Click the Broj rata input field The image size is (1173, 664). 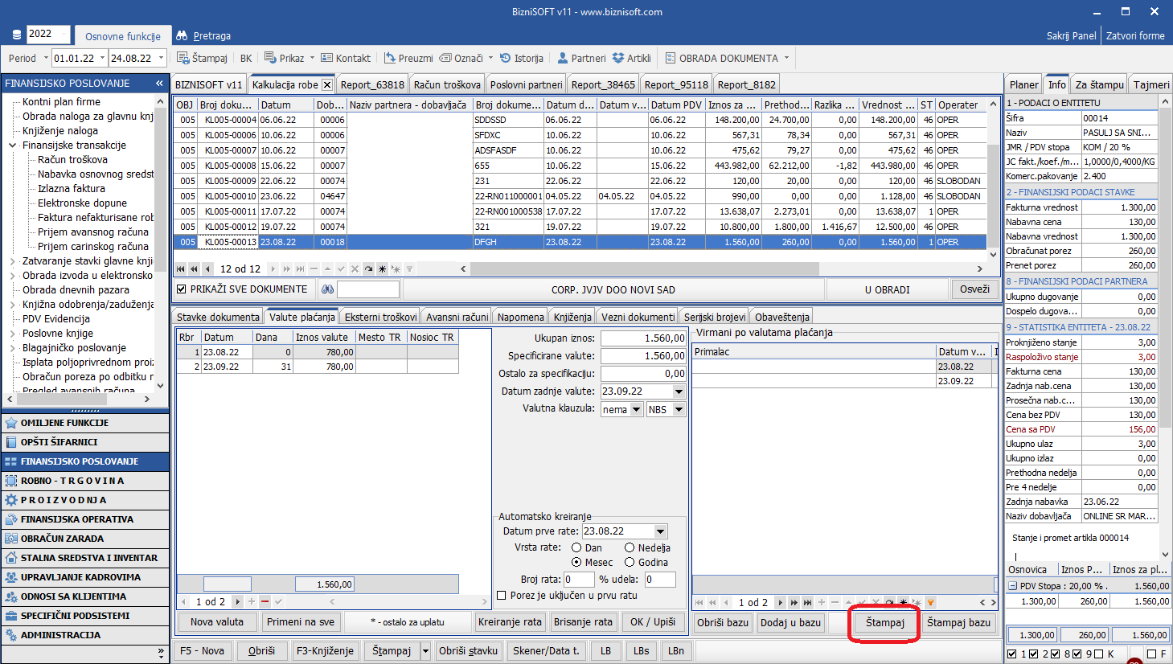[579, 580]
